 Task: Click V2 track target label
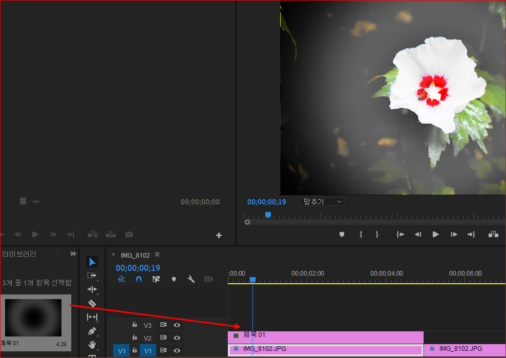147,339
